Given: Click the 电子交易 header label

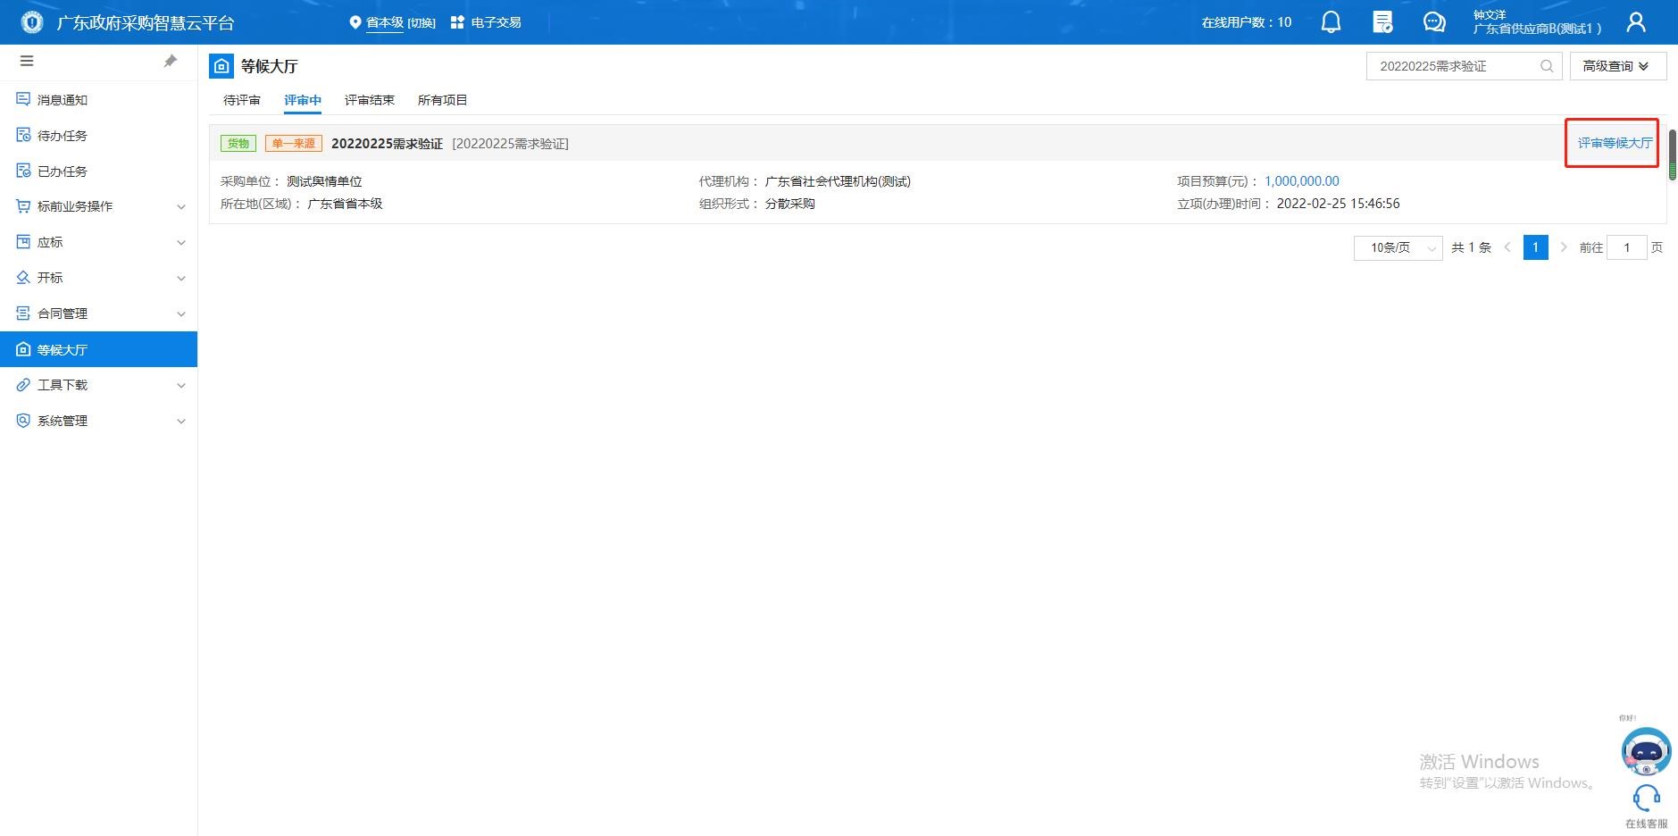Looking at the screenshot, I should coord(496,22).
